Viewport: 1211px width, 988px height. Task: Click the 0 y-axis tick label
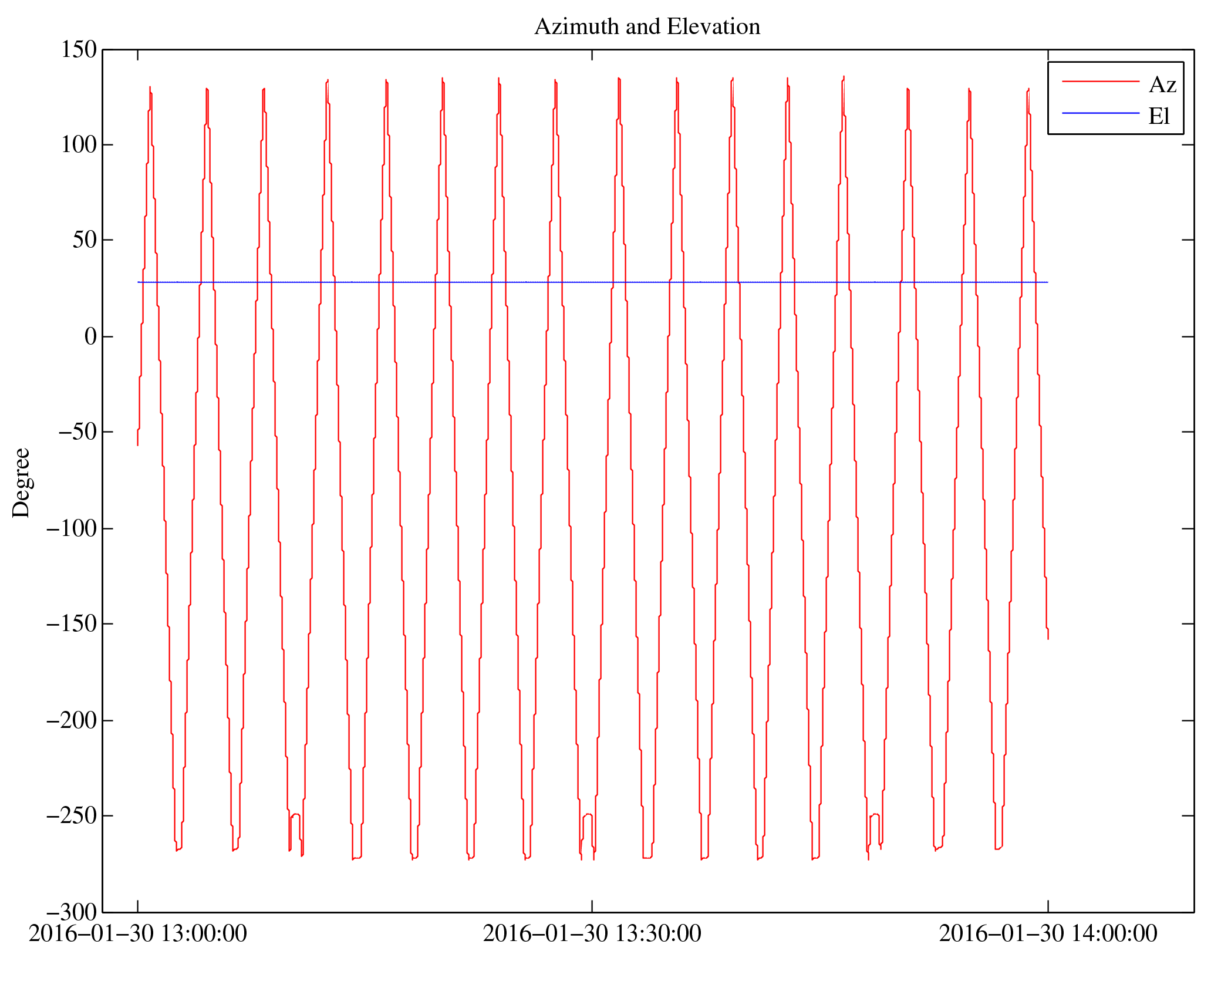[90, 337]
